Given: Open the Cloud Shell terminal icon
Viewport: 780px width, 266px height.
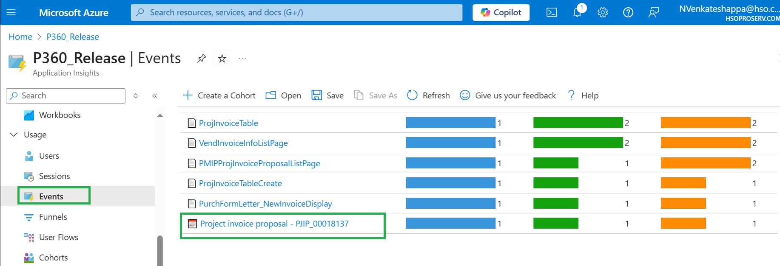Looking at the screenshot, I should (552, 13).
